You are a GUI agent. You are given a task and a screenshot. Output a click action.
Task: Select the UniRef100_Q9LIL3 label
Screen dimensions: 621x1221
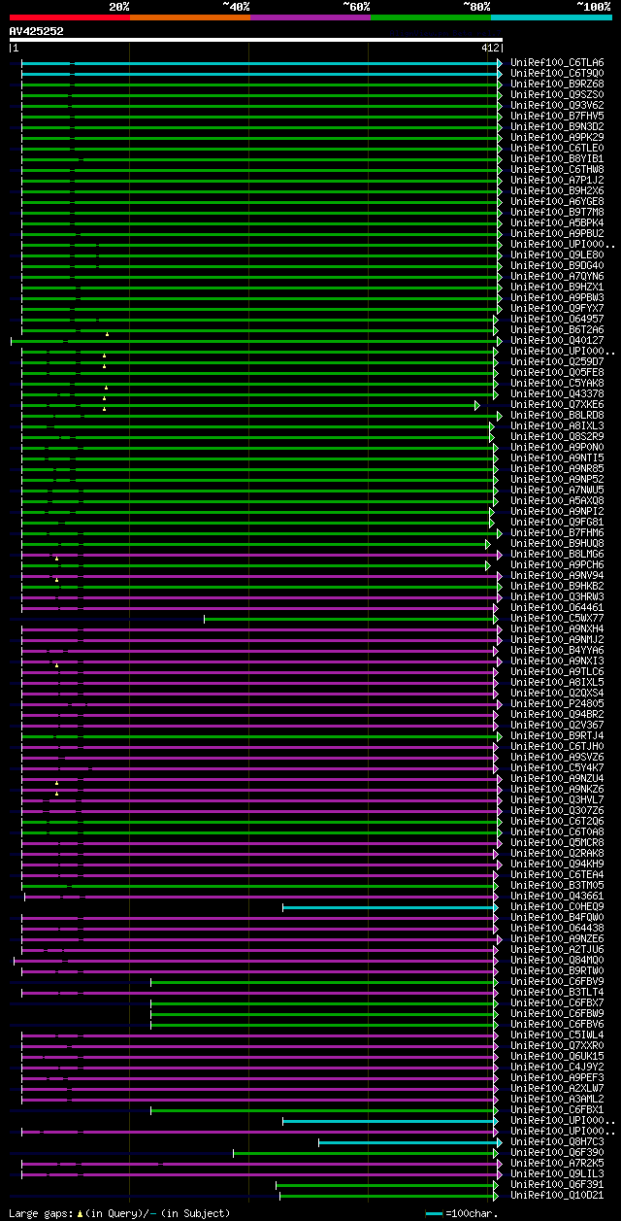[x=557, y=1173]
